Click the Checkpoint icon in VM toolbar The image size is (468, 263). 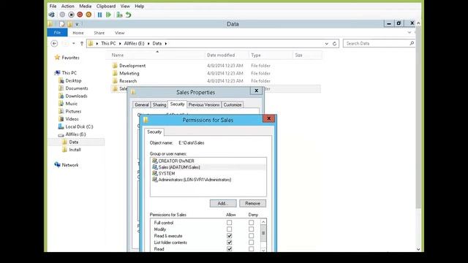119,15
